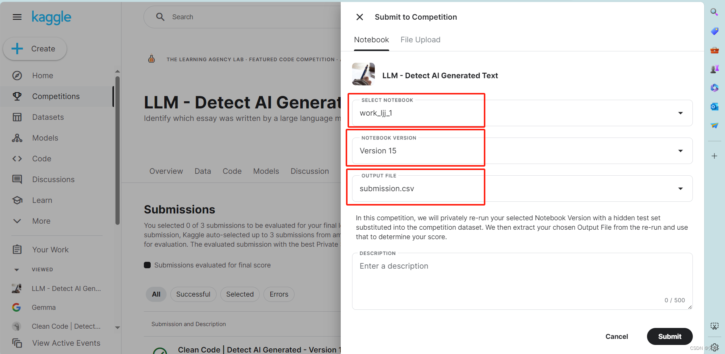This screenshot has width=725, height=354.
Task: Click browser sidebar paper plane icon
Action: (x=714, y=125)
